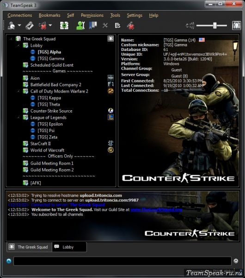Image resolution: width=245 pixels, height=278 pixels.
Task: Click the Guild Meeting Room 2 channel icon
Action: (x=25, y=170)
